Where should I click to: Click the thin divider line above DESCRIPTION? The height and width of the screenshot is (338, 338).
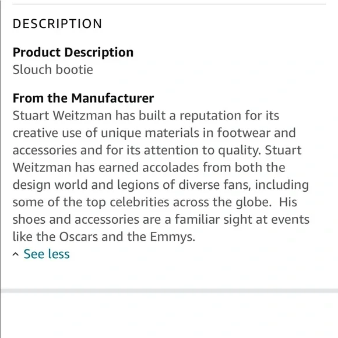tap(169, 4)
